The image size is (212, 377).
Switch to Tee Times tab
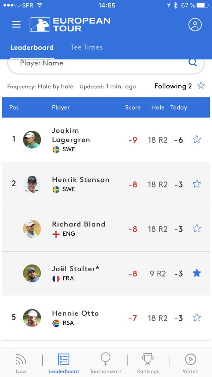point(87,47)
